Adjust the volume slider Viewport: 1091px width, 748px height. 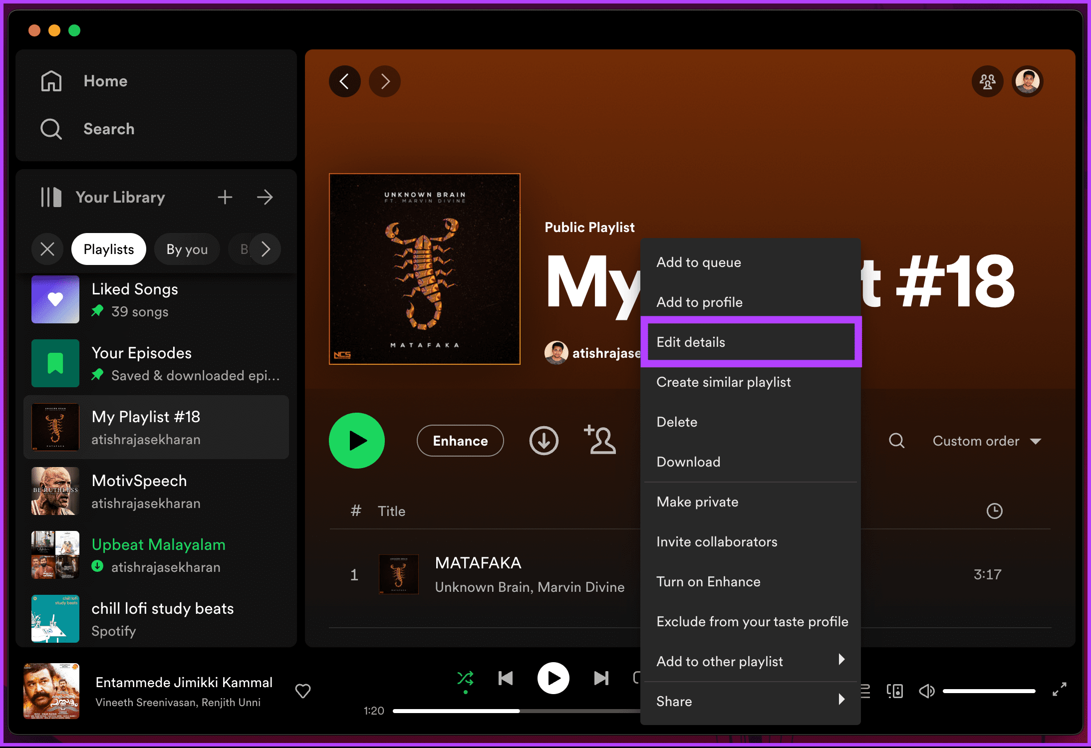tap(989, 691)
